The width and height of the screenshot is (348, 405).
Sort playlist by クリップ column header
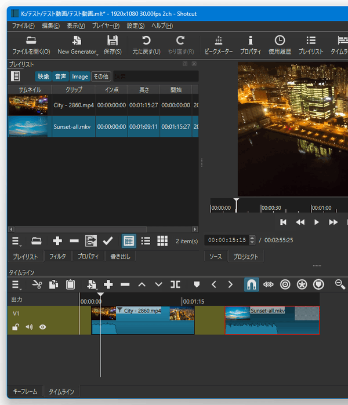coord(74,90)
